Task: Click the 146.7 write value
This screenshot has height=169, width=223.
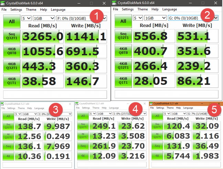Action: 86,81
